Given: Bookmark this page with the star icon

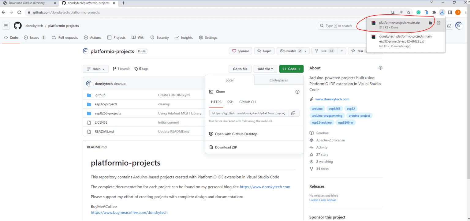Looking at the screenshot, I should (409, 12).
